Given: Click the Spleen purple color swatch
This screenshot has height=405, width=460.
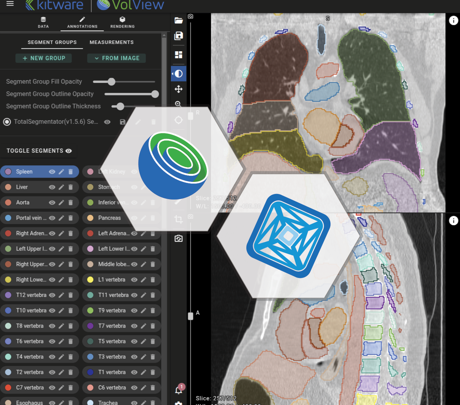Looking at the screenshot, I should click(x=8, y=172).
